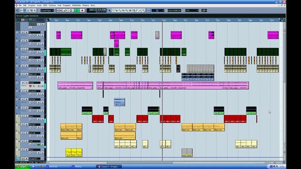This screenshot has width=301, height=169.
Task: Open the Progetto menu
Action: [x=32, y=5]
